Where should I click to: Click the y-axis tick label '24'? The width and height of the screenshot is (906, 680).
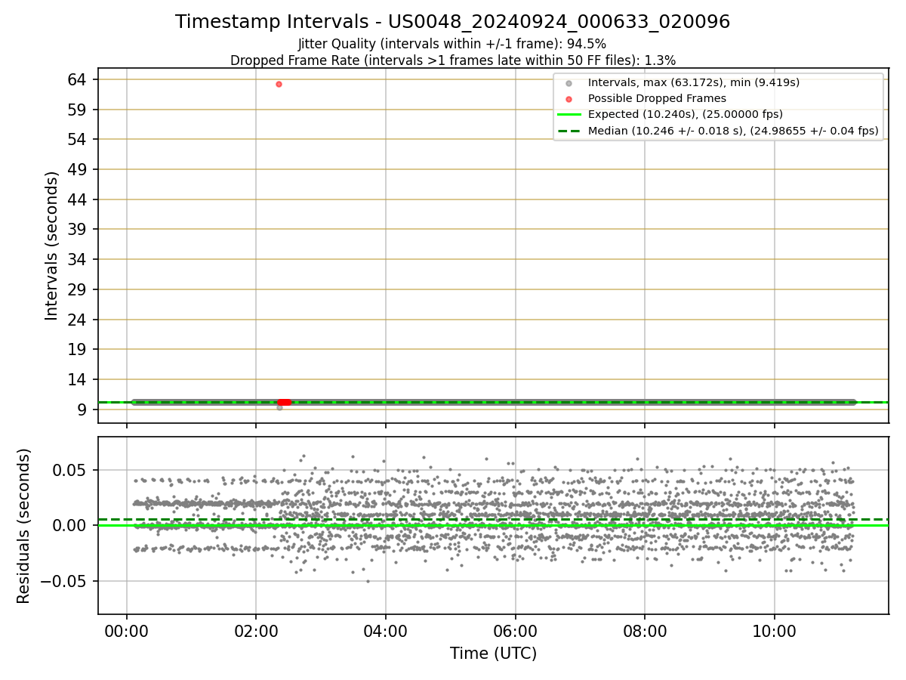78,320
